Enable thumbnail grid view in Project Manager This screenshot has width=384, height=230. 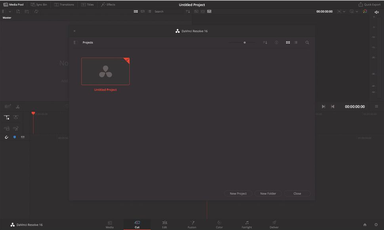click(288, 42)
